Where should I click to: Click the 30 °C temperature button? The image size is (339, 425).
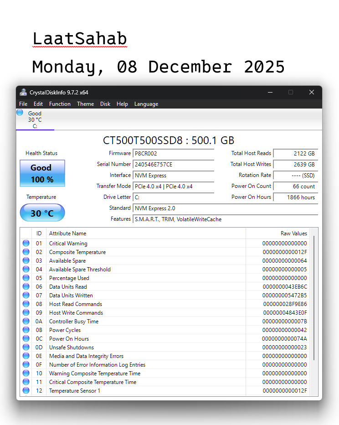pos(42,213)
